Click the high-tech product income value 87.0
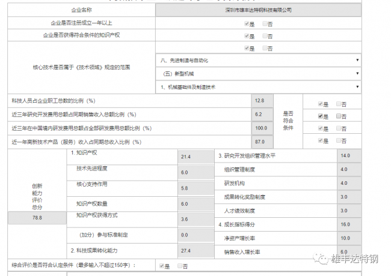 pyautogui.click(x=262, y=142)
